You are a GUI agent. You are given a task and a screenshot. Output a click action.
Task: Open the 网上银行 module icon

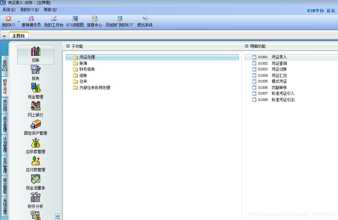(36, 109)
